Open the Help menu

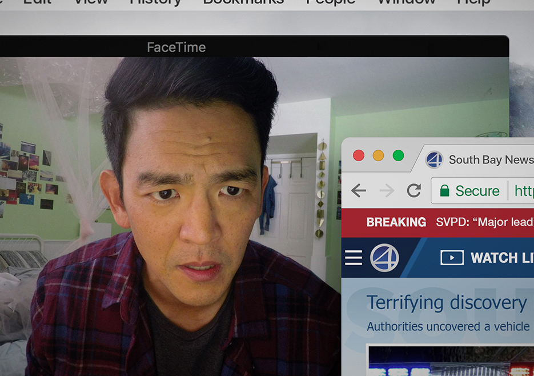(x=473, y=3)
